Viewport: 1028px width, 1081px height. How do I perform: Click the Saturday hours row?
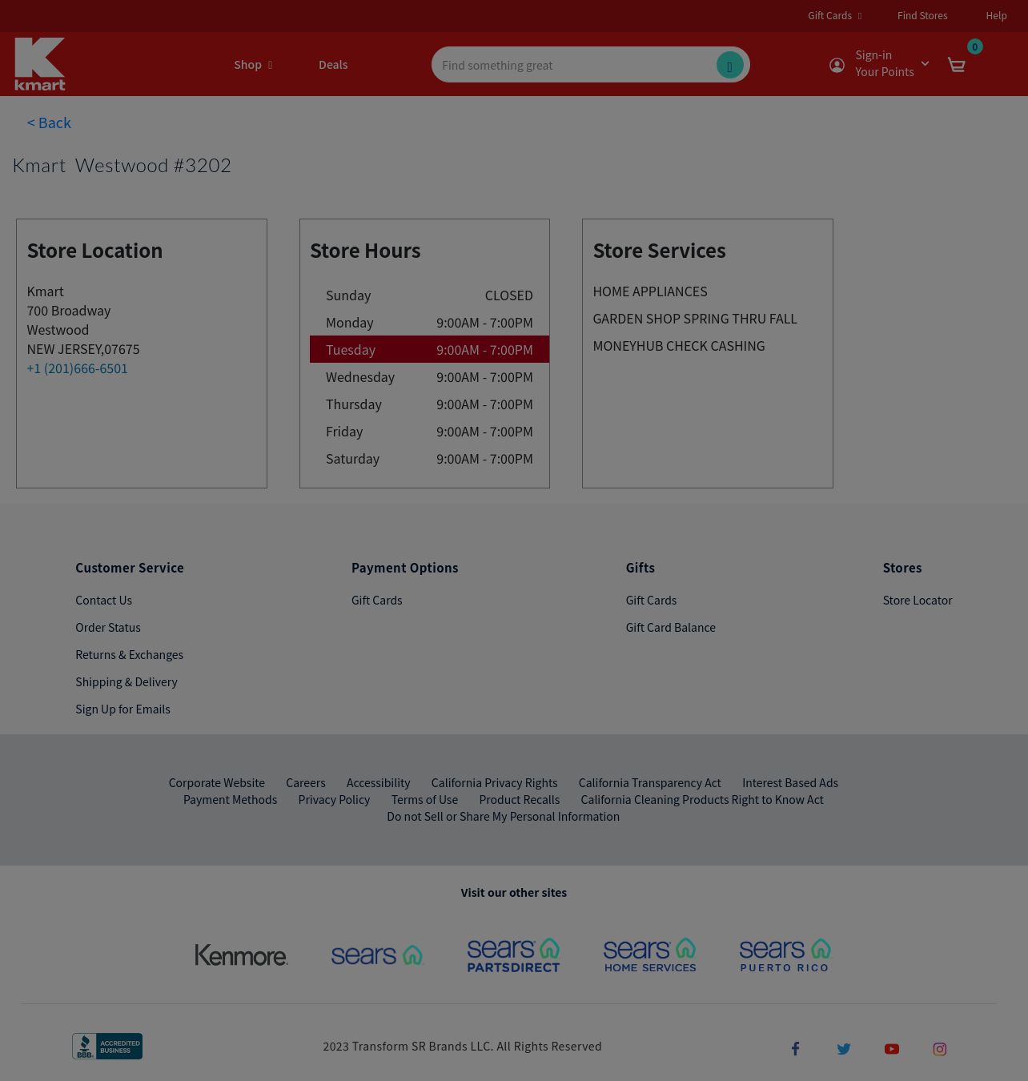(429, 459)
